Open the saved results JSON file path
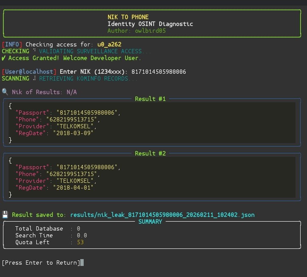Screen dimensions: 307x277 [162, 215]
